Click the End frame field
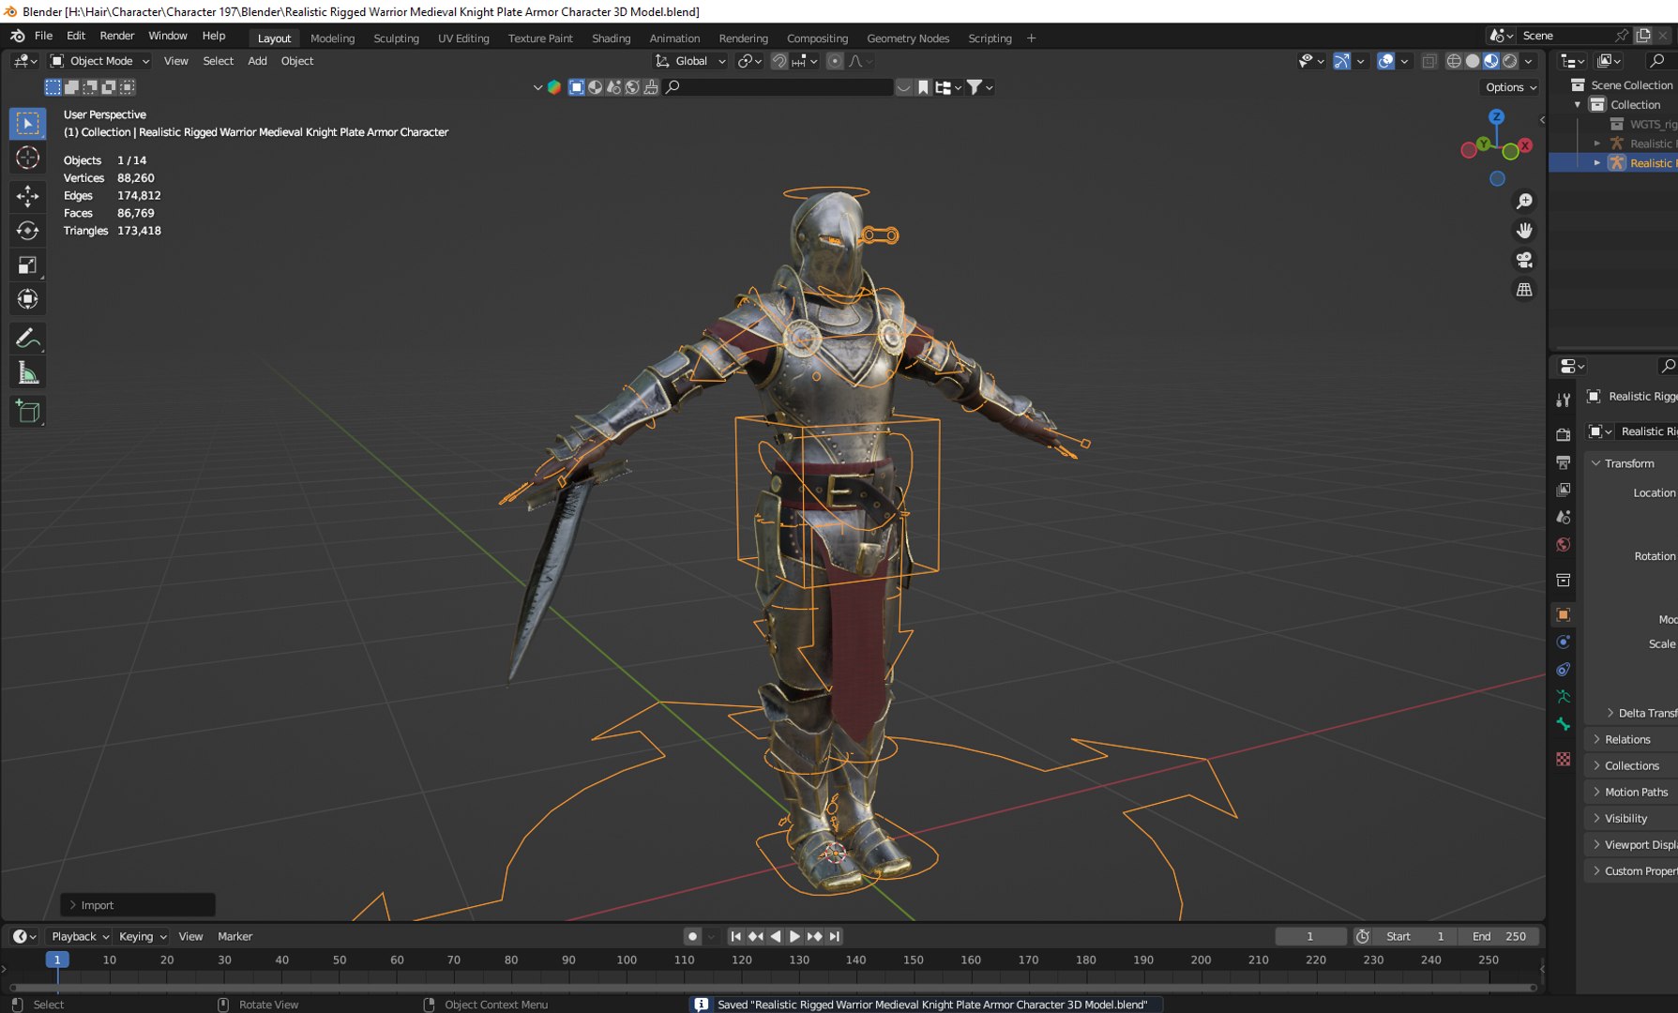 (x=1499, y=936)
